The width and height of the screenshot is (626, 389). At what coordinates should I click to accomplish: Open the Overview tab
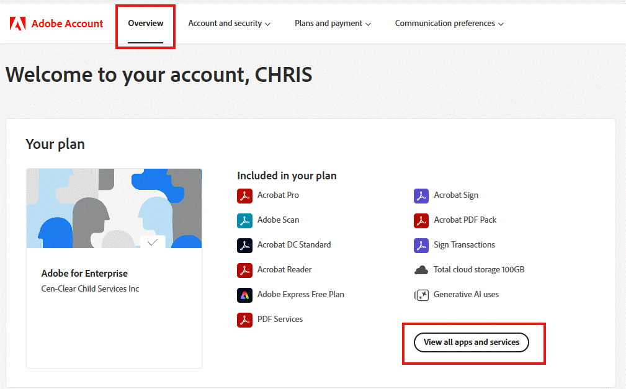point(145,24)
